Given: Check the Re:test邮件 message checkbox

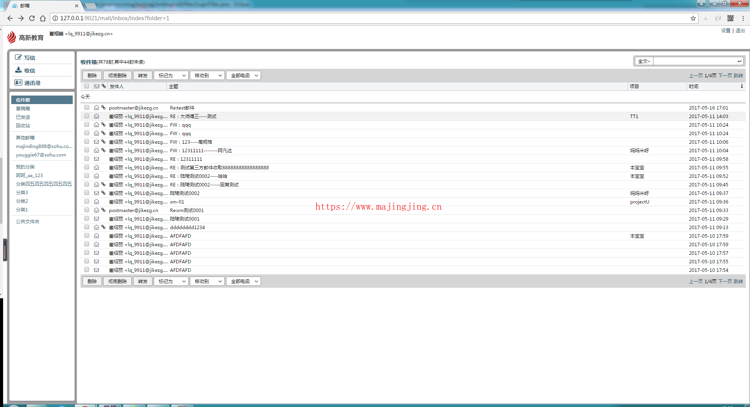Looking at the screenshot, I should [x=87, y=108].
